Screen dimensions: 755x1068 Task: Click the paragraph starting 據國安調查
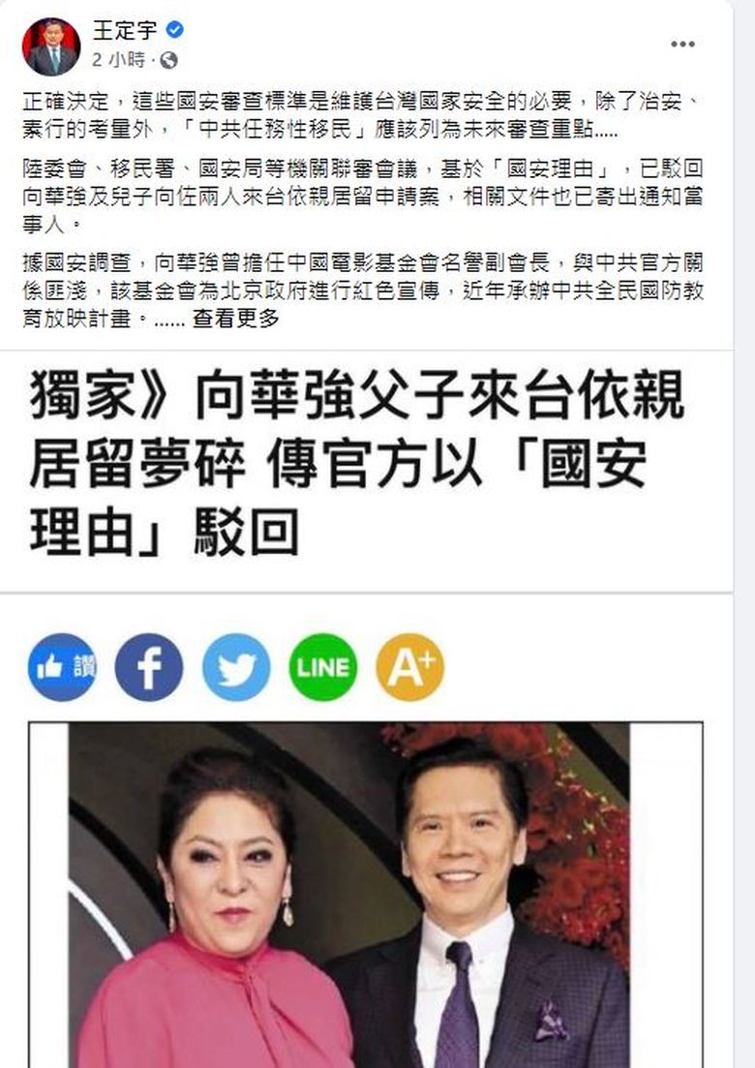(362, 290)
